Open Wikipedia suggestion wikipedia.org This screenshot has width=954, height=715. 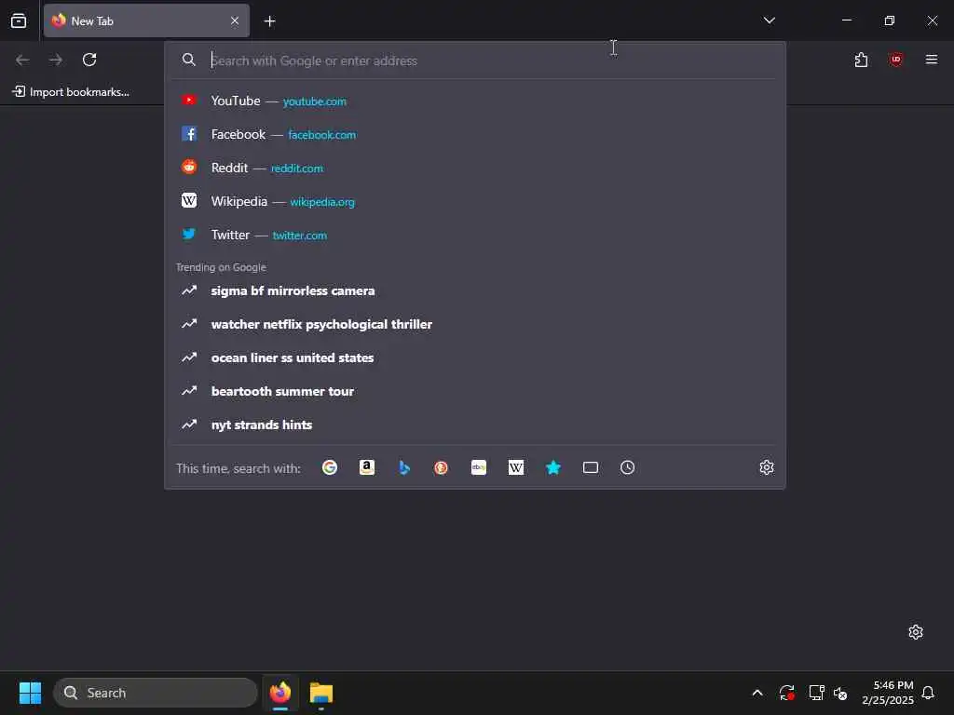click(x=474, y=201)
